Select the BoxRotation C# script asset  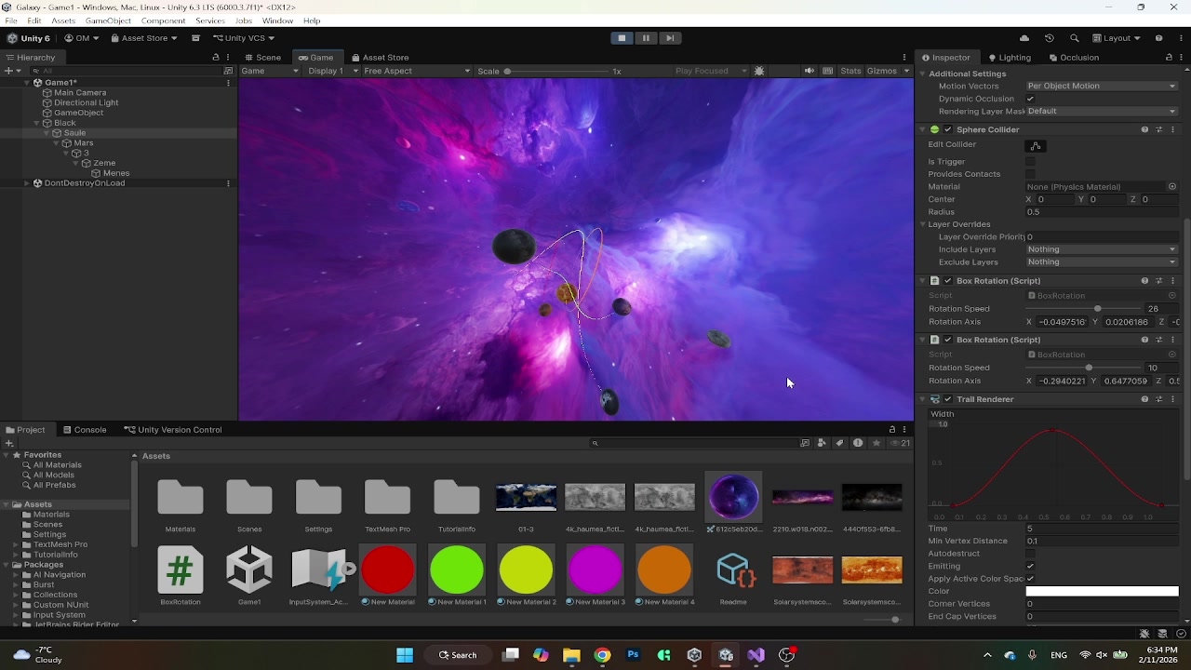pos(181,570)
